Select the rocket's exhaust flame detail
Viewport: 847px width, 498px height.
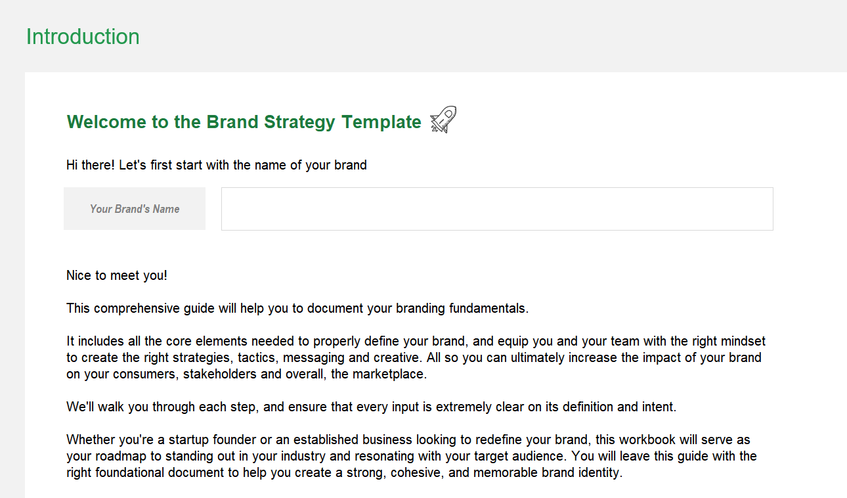pos(434,129)
